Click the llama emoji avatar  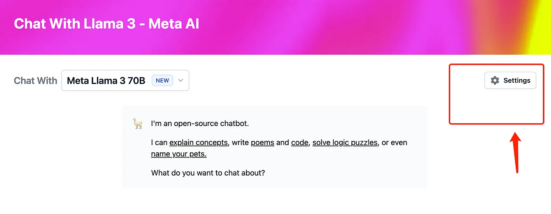[x=137, y=124]
